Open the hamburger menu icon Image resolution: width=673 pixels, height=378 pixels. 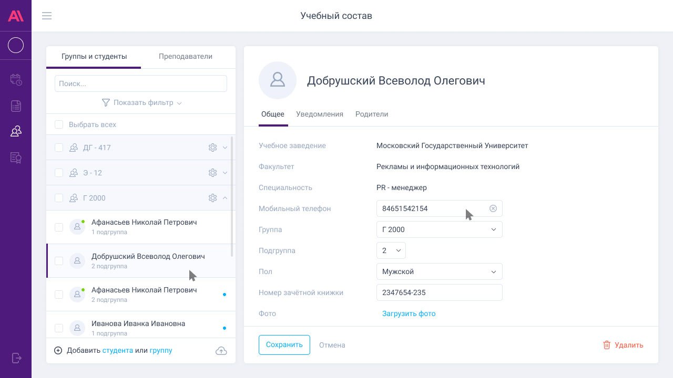(x=47, y=16)
